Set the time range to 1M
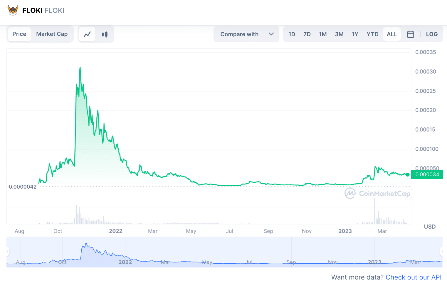This screenshot has width=447, height=286. tap(323, 34)
